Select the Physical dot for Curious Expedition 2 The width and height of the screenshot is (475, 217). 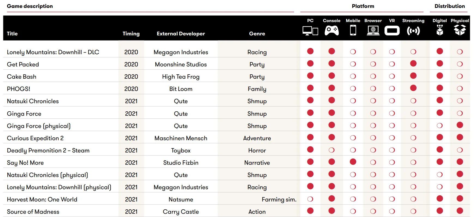[x=460, y=137]
